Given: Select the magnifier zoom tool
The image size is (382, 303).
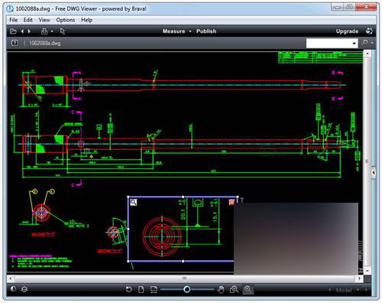Looking at the screenshot, I should pyautogui.click(x=248, y=289).
